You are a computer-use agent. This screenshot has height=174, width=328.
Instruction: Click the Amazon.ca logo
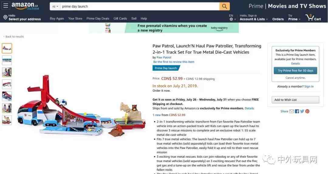click(25, 6)
